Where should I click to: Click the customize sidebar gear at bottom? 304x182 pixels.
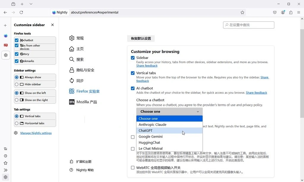click(5, 177)
